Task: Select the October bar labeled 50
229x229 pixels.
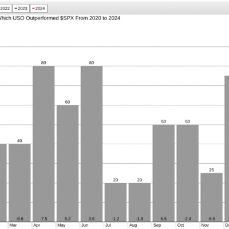Action: tap(188, 173)
